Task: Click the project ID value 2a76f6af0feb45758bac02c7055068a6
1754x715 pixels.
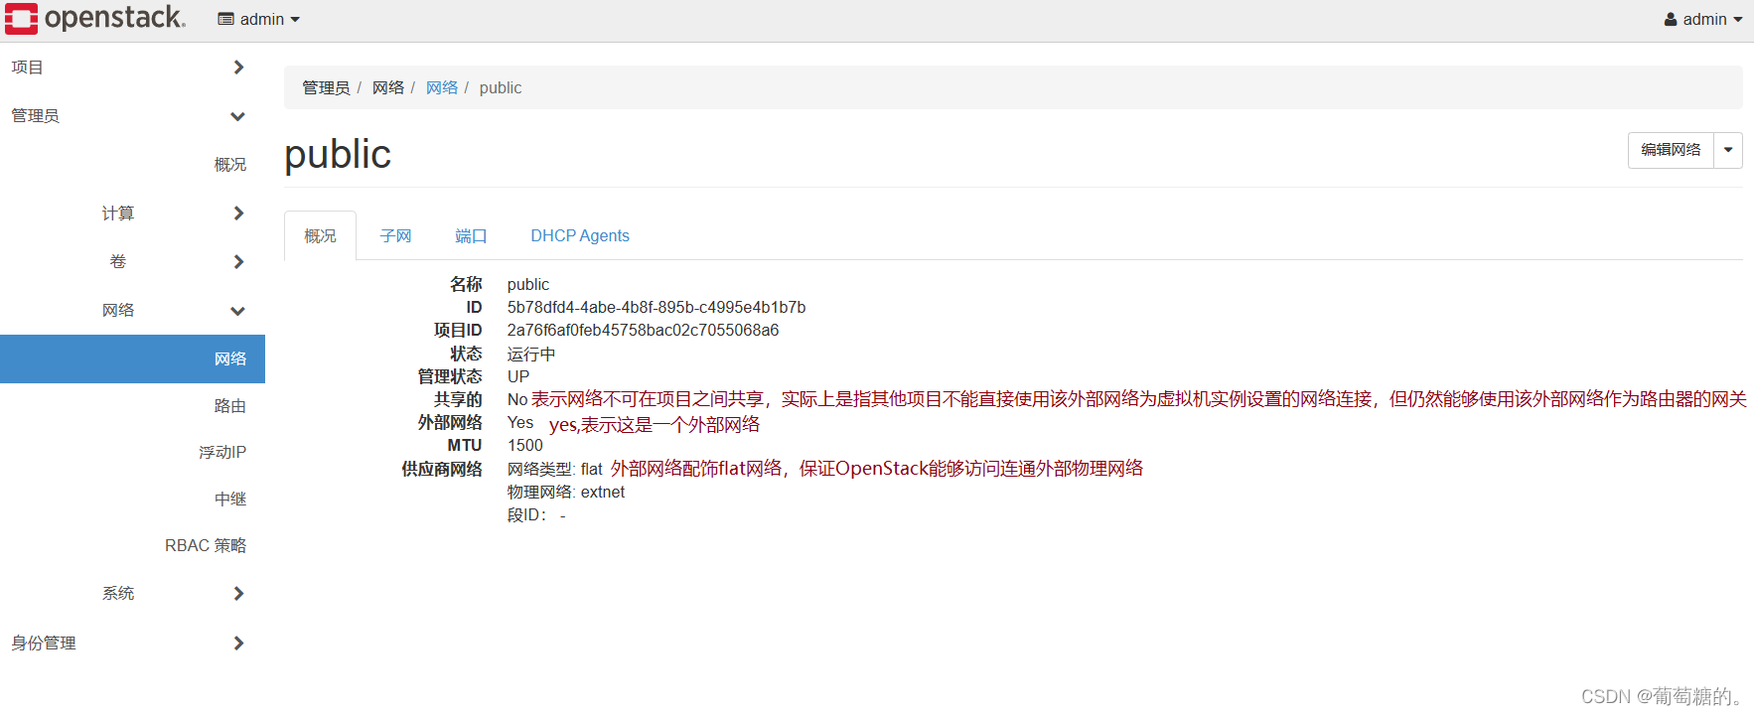Action: click(x=643, y=331)
